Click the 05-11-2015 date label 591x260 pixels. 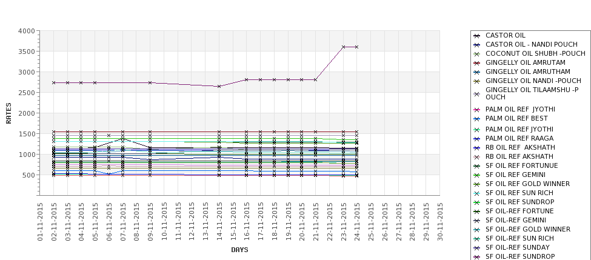pyautogui.click(x=95, y=222)
